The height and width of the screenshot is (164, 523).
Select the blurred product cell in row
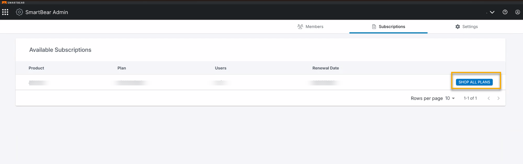coord(39,83)
